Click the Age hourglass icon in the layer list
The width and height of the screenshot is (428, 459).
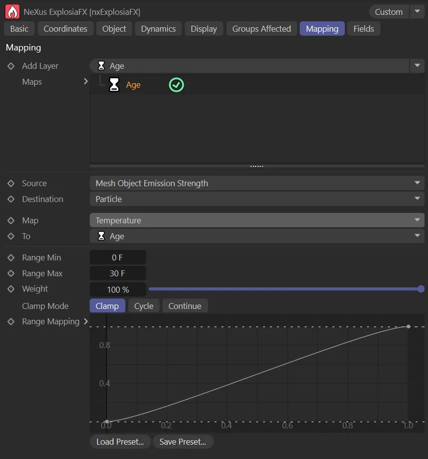coord(114,85)
